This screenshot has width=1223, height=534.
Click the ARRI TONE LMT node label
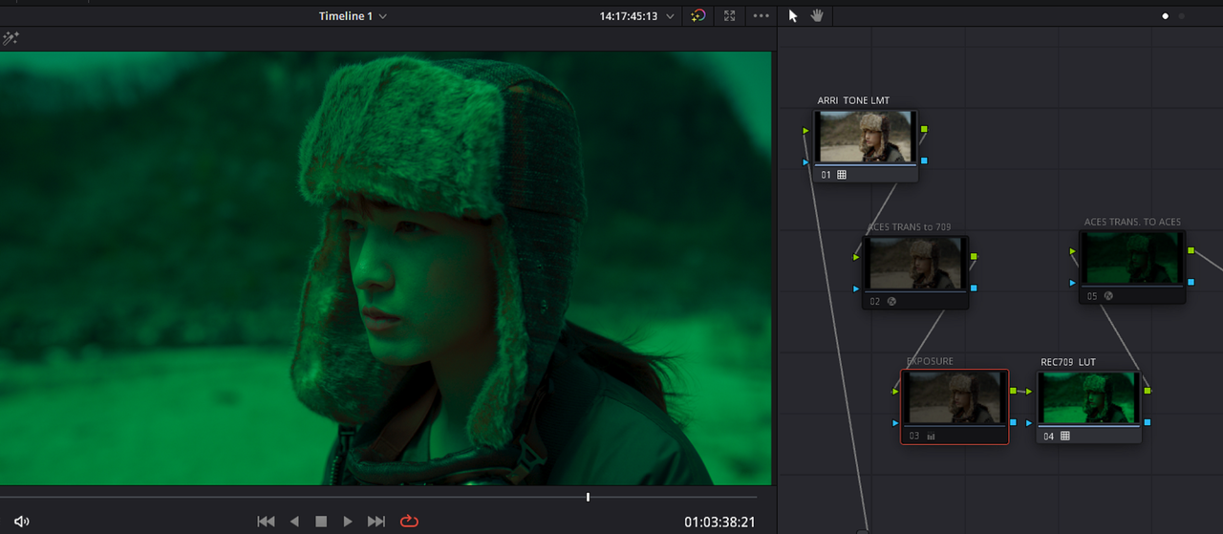click(x=853, y=100)
